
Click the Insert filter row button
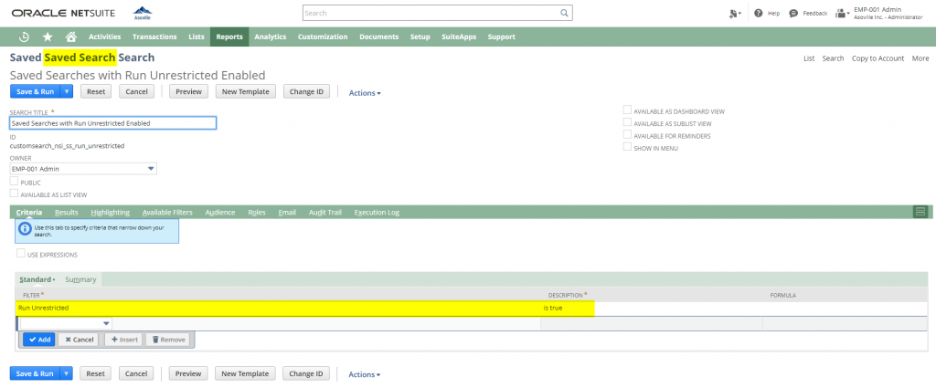[x=124, y=339]
